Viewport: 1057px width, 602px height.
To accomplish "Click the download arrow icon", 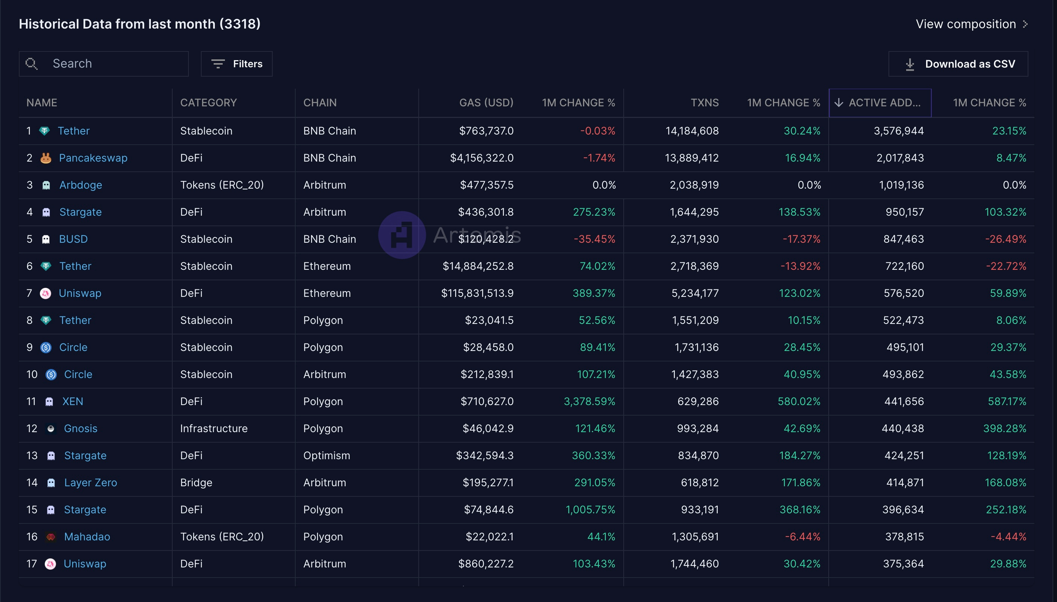I will point(910,64).
